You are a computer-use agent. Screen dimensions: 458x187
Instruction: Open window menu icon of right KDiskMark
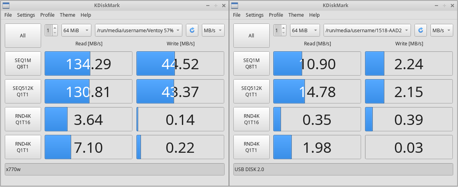(x=234, y=5)
